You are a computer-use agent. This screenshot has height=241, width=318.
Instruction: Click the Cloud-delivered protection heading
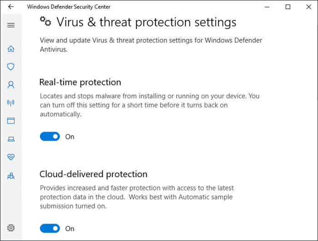[93, 174]
